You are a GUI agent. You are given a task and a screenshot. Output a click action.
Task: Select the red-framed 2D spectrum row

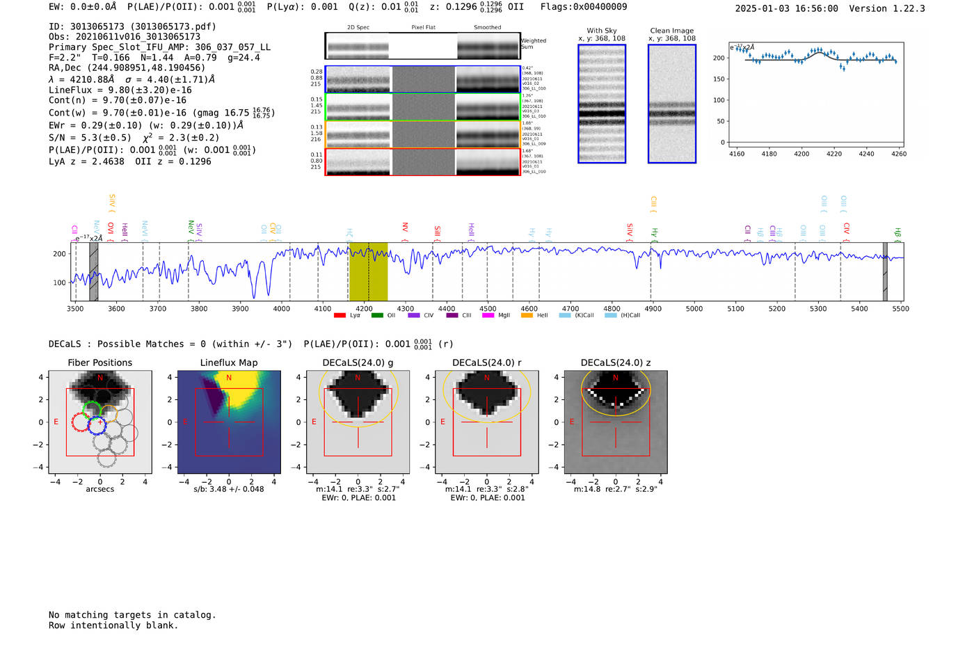[423, 162]
